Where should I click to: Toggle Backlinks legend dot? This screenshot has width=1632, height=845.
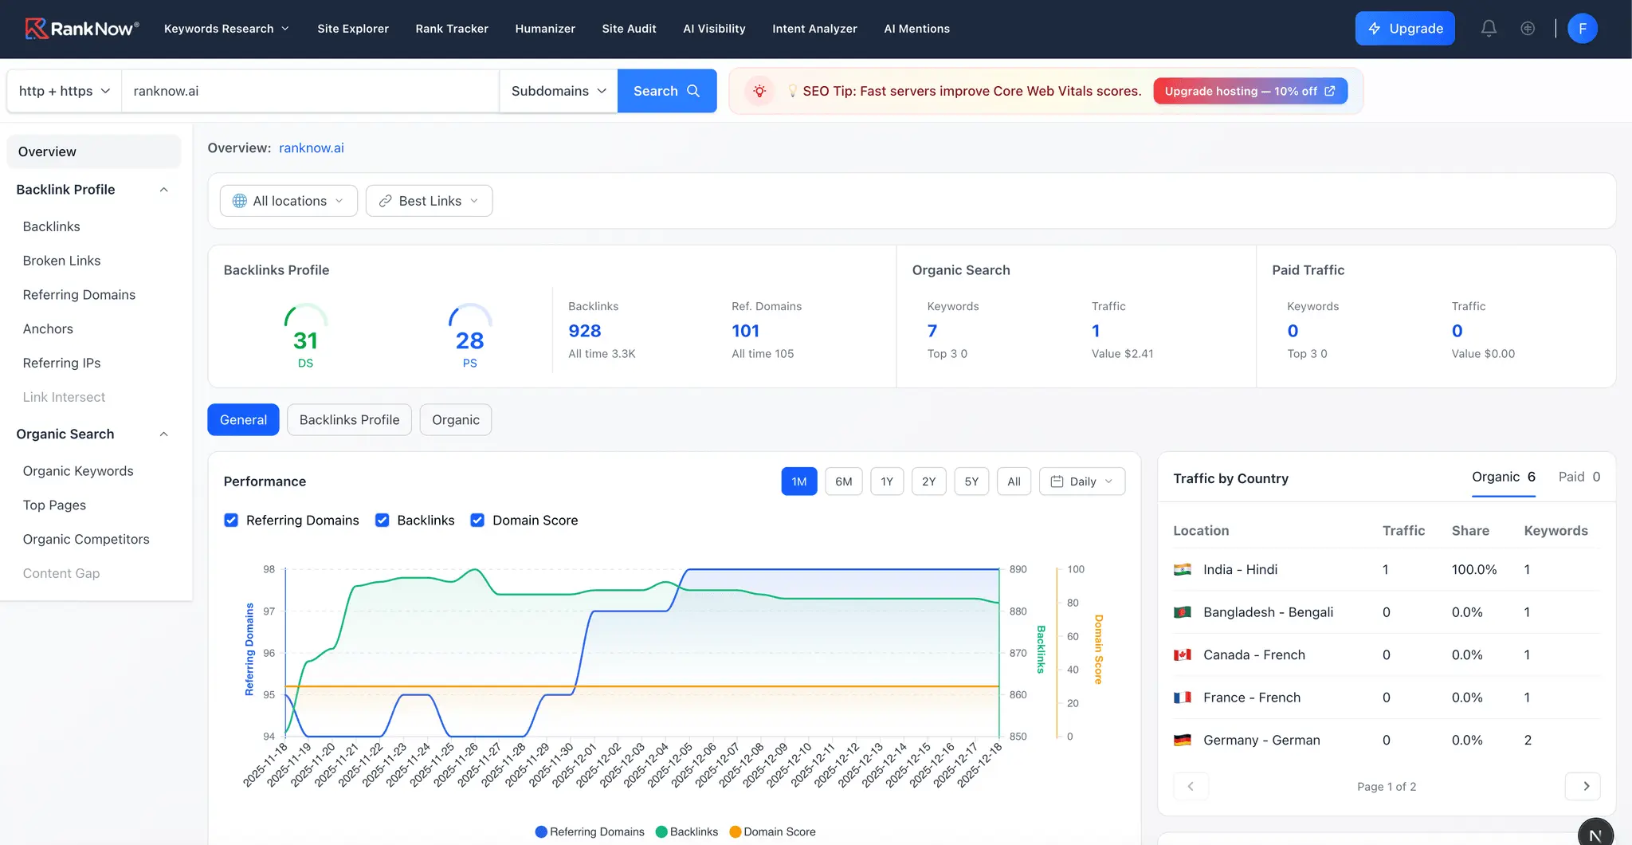[661, 831]
